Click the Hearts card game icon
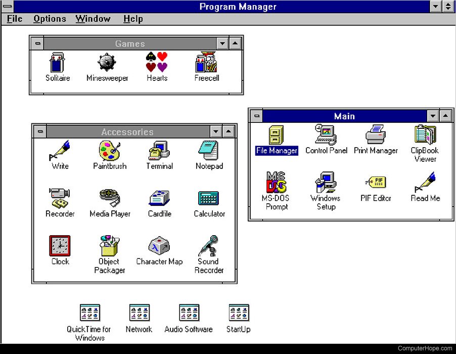456x354 pixels. [x=157, y=62]
